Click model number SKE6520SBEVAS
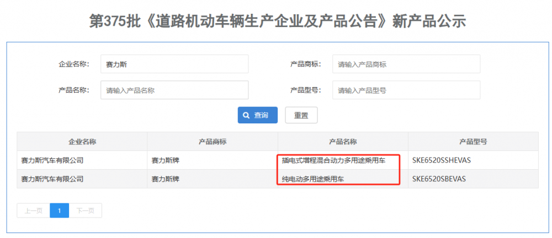This screenshot has height=238, width=552. pyautogui.click(x=439, y=179)
